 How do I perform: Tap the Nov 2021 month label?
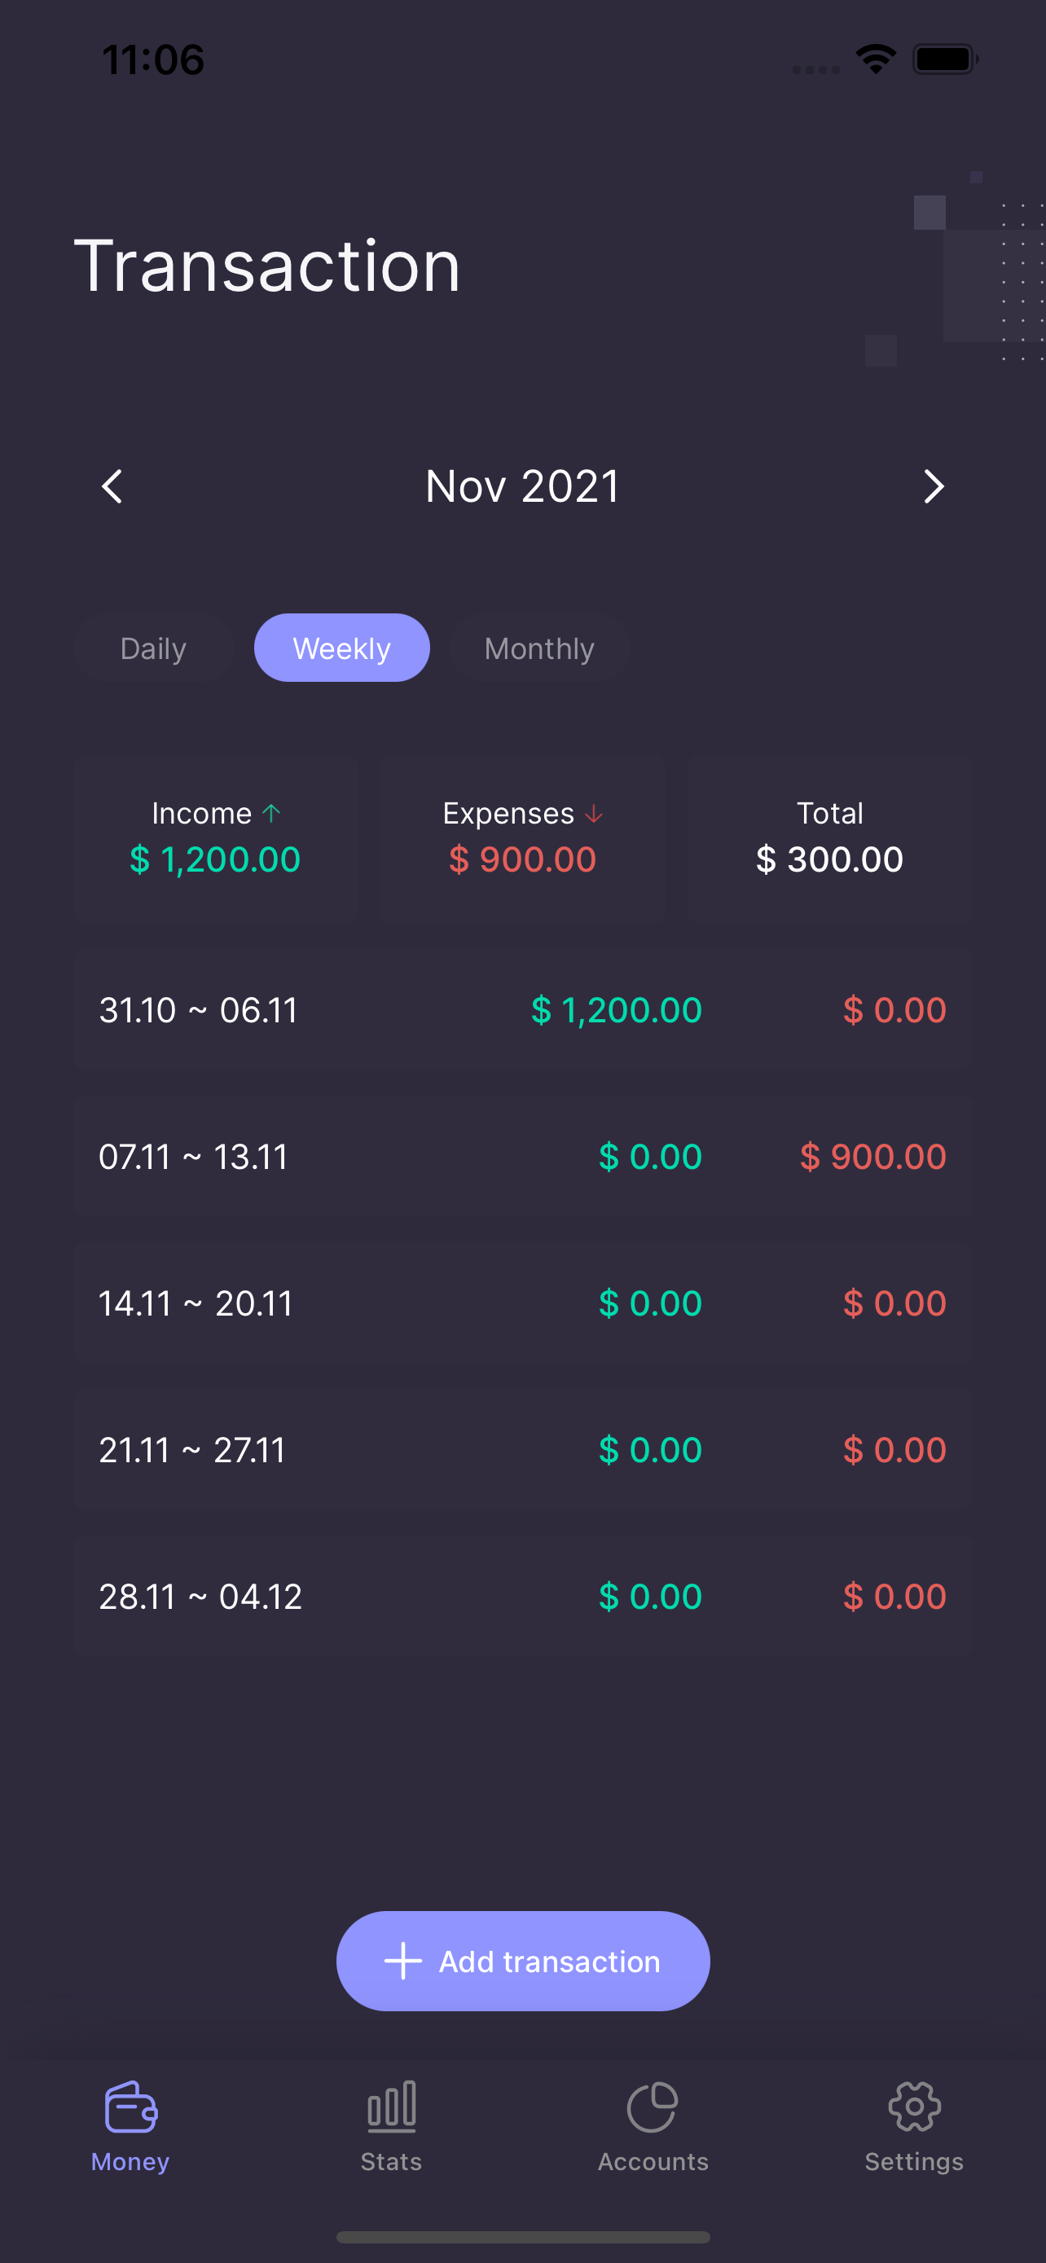(522, 486)
